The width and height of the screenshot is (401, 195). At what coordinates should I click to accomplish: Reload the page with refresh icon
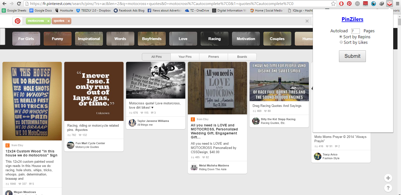19,4
